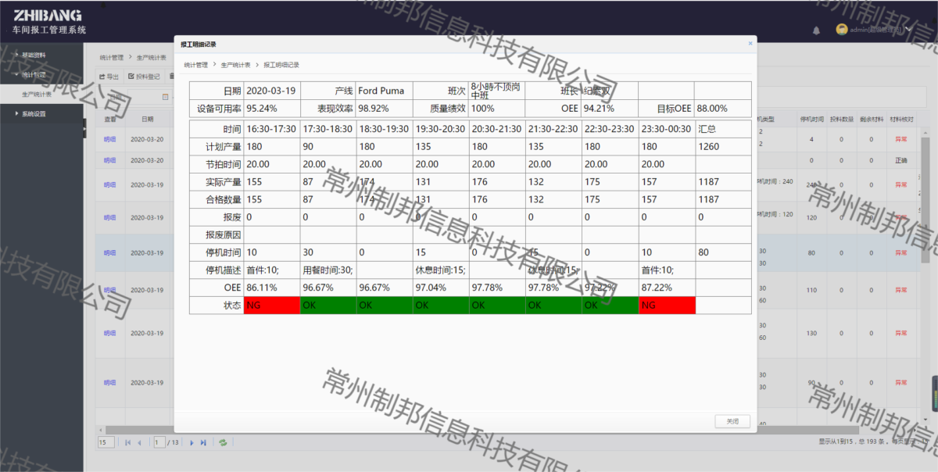Click the 投料登记 toolbar button
The height and width of the screenshot is (472, 938).
144,77
